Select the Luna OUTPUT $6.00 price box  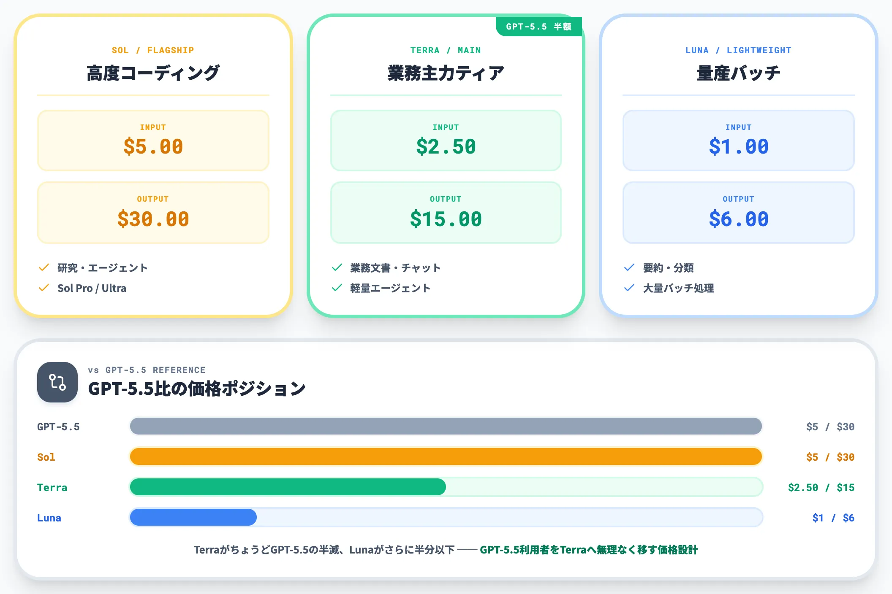click(x=739, y=213)
